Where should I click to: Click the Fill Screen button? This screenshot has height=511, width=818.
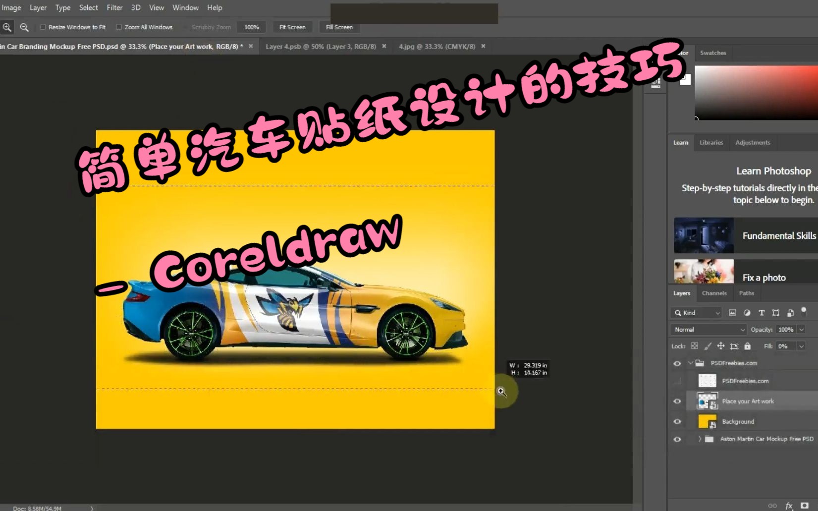click(x=339, y=27)
